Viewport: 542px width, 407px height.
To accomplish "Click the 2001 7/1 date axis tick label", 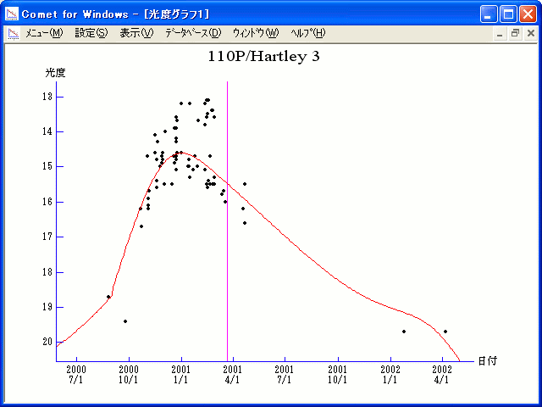I will [x=285, y=376].
